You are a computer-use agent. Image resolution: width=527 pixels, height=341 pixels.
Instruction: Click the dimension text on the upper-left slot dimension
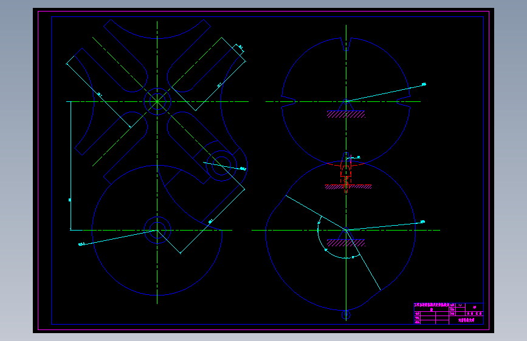pyautogui.click(x=100, y=95)
